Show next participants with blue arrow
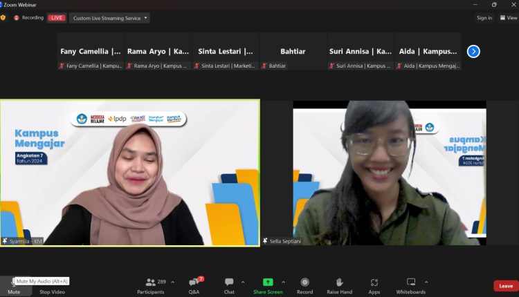This screenshot has width=519, height=297. [x=473, y=52]
